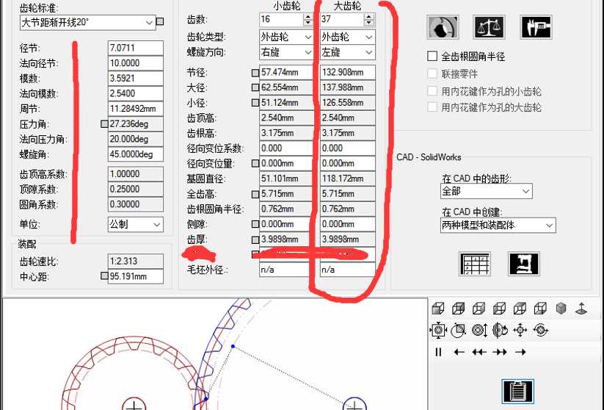Click the zoom area icon with circle and square
604x410 pixels.
[459, 330]
